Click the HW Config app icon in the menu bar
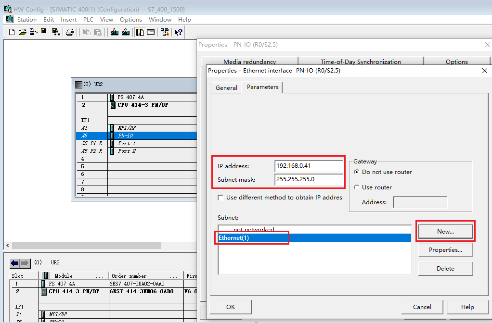The width and height of the screenshot is (492, 323). pos(10,19)
